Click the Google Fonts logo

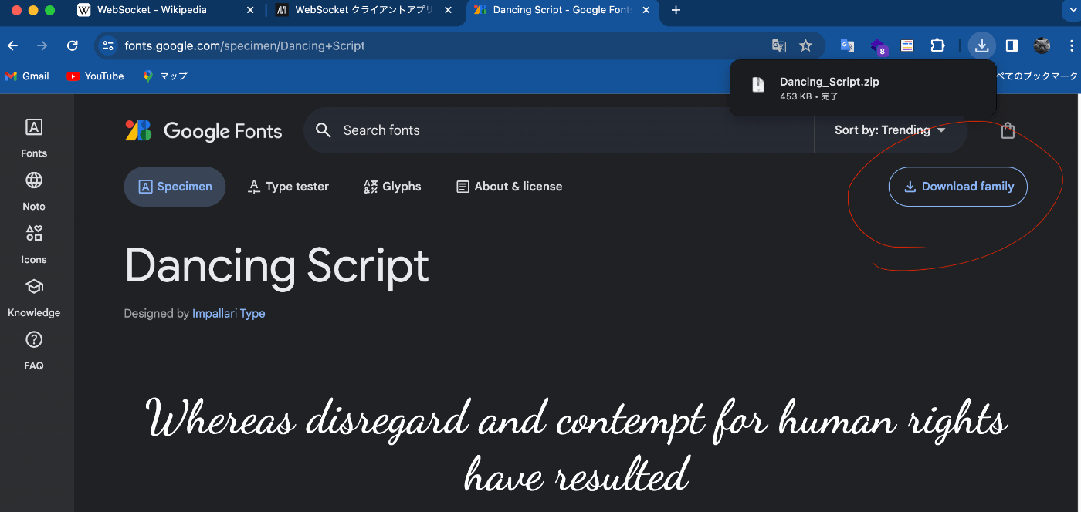coord(204,131)
